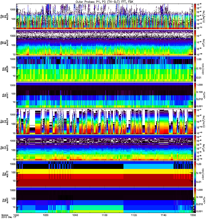Click the 1040 time axis tick label
Screen dimensions: 209x223
[x=75, y=215]
